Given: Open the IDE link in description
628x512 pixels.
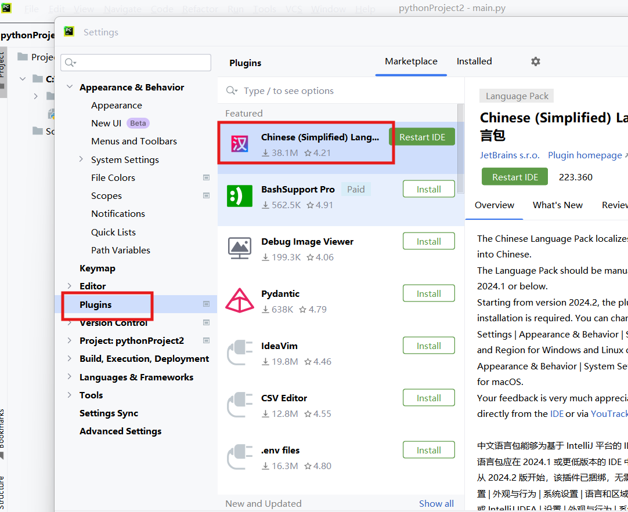Looking at the screenshot, I should pos(557,413).
